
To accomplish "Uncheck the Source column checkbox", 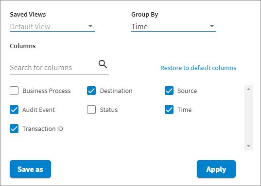I will click(169, 91).
